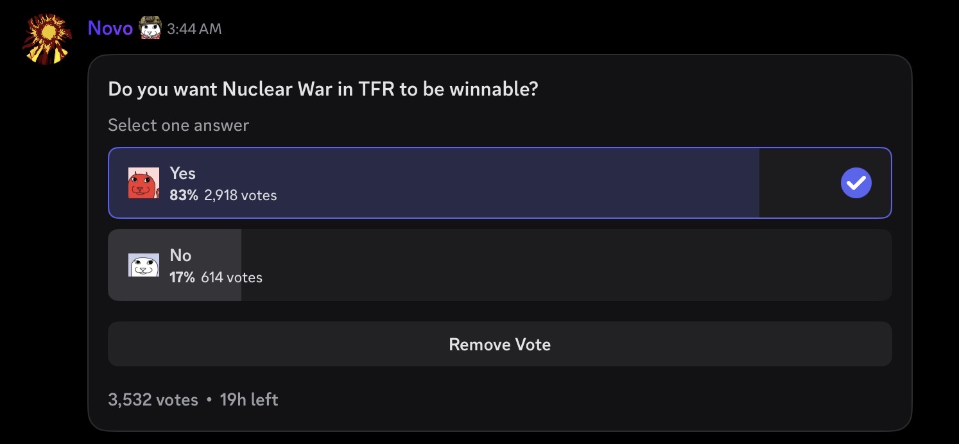Click the blue checkmark circle on Yes
This screenshot has height=444, width=959.
pyautogui.click(x=856, y=183)
